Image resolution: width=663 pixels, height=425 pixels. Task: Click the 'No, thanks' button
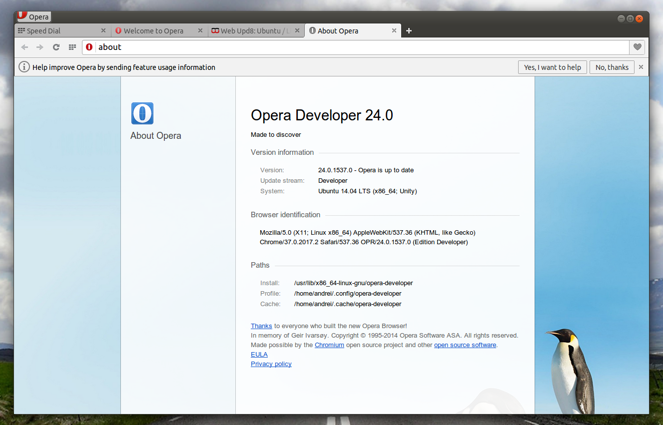click(x=612, y=67)
